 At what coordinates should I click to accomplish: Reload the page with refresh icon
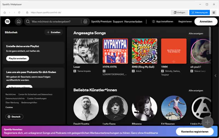click(19, 12)
